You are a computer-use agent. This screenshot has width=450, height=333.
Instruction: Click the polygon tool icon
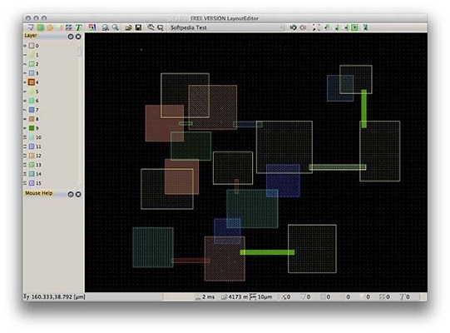31,27
